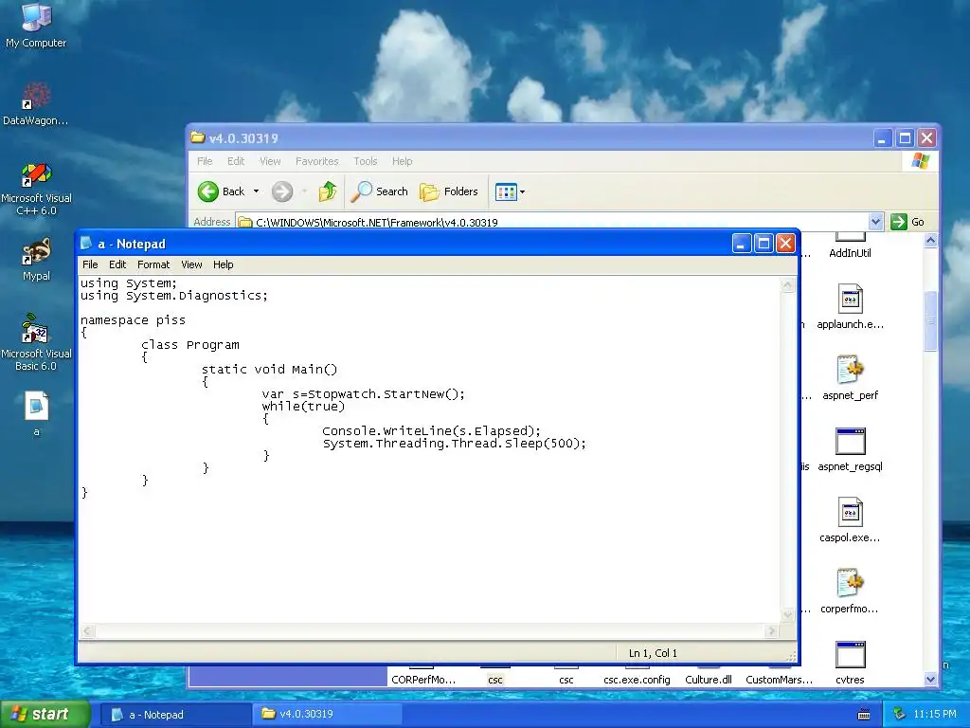The height and width of the screenshot is (728, 970).
Task: Open the Explorer Edit menu
Action: tap(236, 161)
